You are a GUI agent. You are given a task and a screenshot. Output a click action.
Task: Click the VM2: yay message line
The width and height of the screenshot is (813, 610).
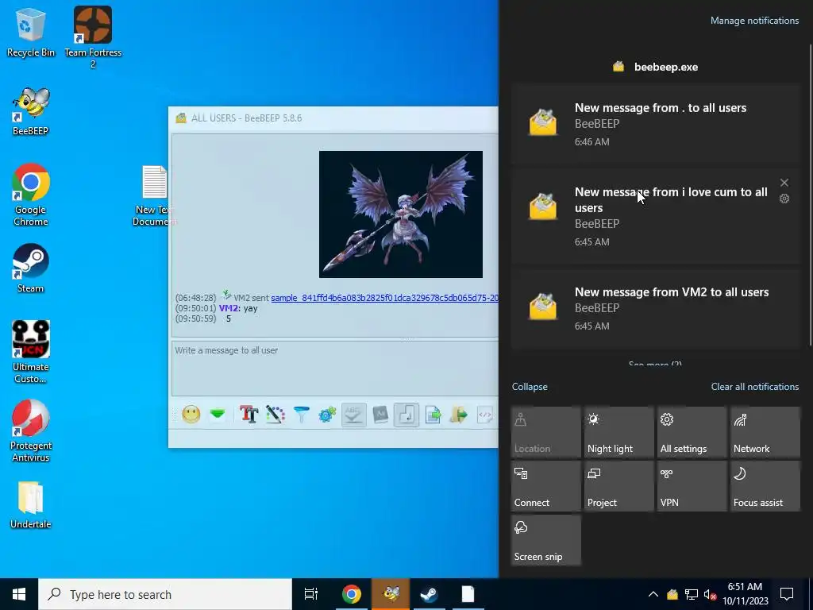click(x=238, y=308)
